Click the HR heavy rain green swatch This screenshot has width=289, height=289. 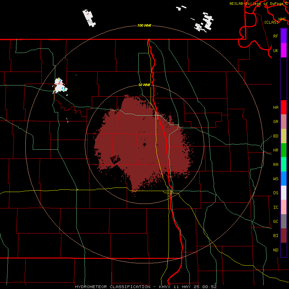tap(284, 150)
